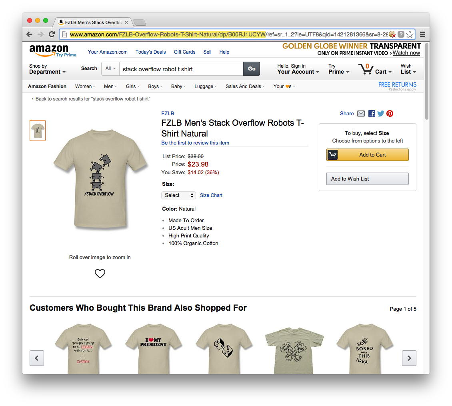Share the product via email icon
Viewport: 452px width, 406px height.
click(x=361, y=114)
